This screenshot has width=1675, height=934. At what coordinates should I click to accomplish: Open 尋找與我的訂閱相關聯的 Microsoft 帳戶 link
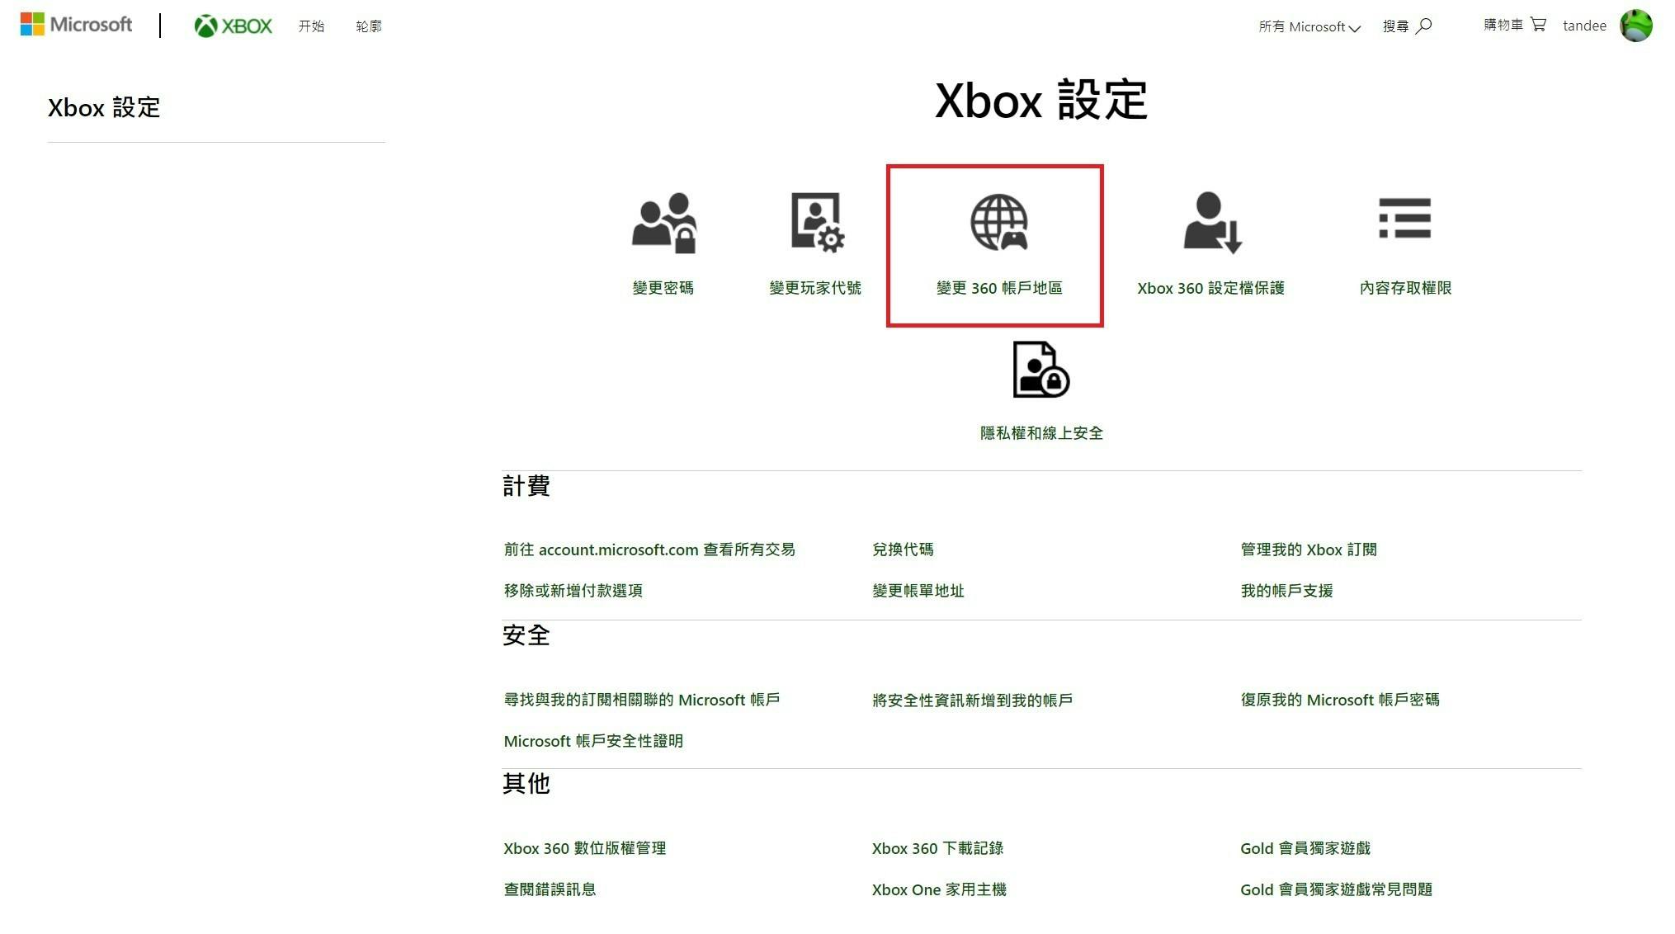click(641, 700)
